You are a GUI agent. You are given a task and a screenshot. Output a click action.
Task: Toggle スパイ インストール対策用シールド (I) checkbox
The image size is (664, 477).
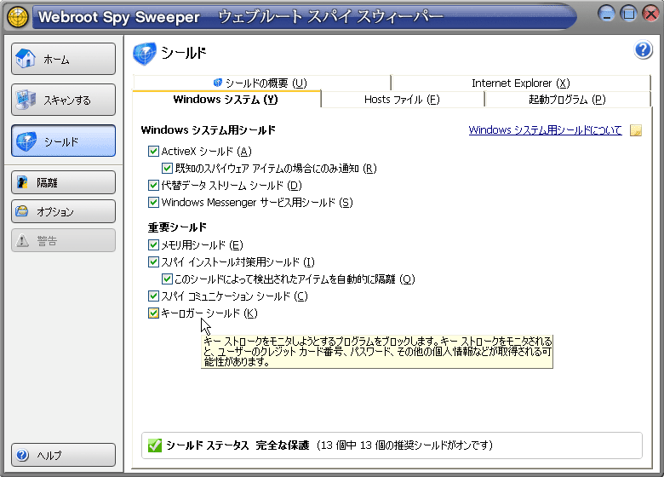(x=153, y=261)
